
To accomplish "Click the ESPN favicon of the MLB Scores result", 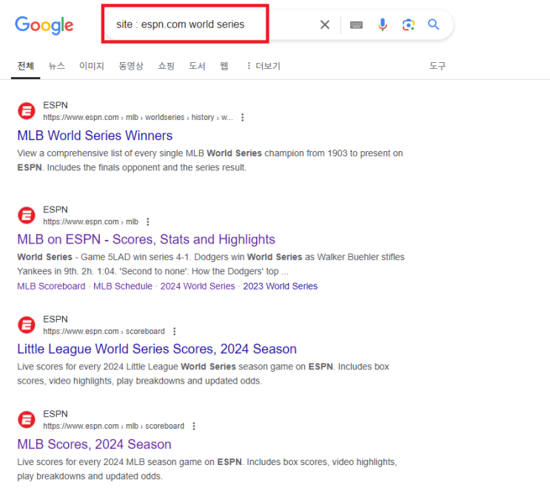I will (x=27, y=420).
